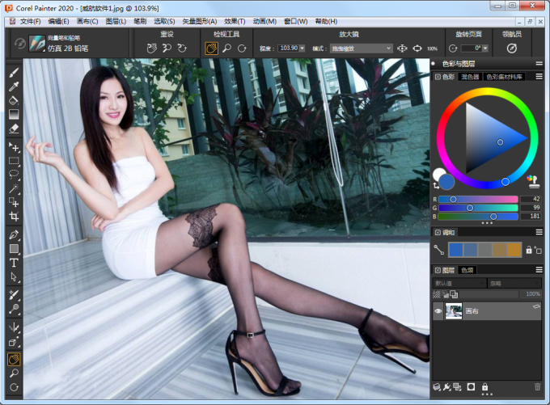Click the Navigator compass icon
This screenshot has width=550, height=405.
tap(511, 49)
